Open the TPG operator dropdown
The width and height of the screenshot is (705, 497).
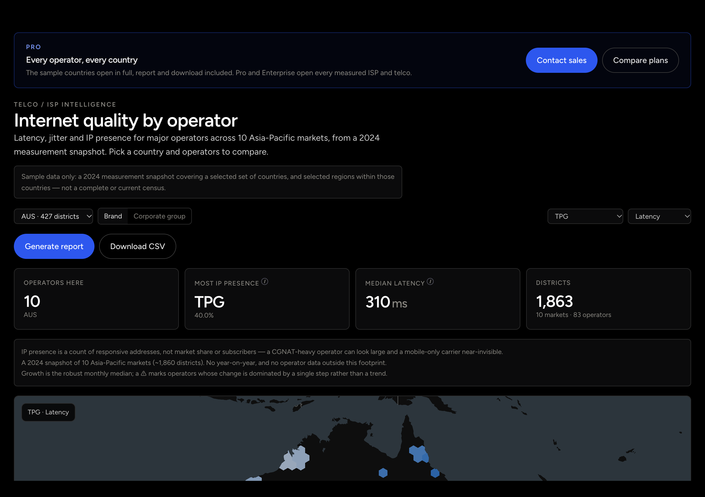(x=585, y=216)
